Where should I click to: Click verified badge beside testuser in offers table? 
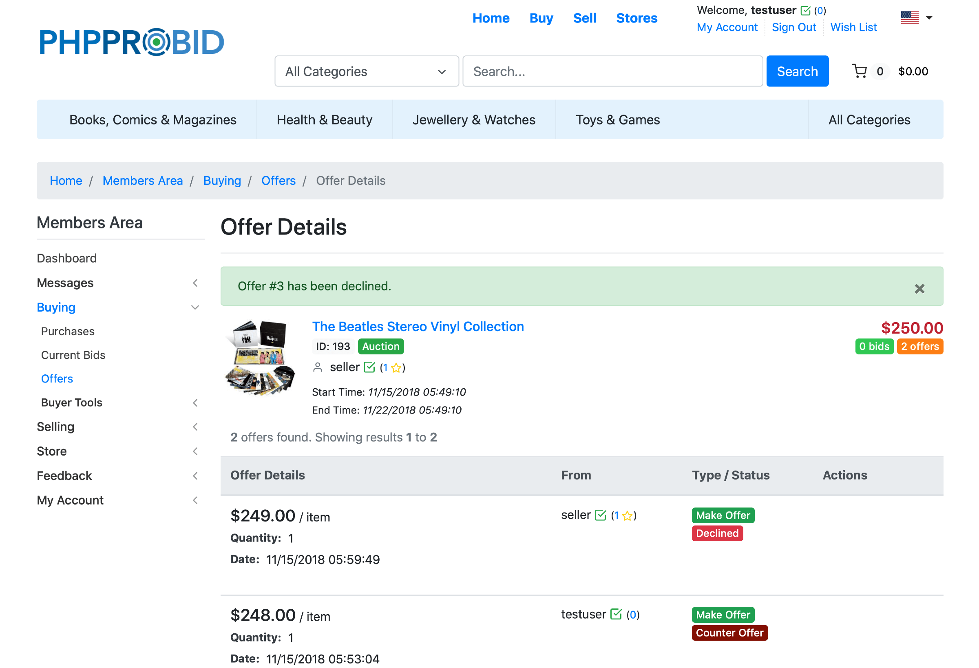coord(615,615)
